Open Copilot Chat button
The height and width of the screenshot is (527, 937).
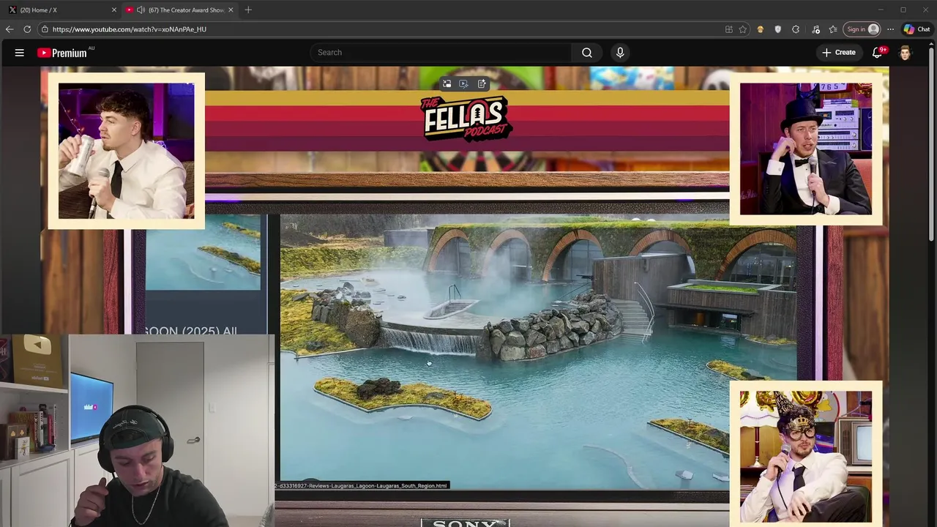tap(918, 29)
